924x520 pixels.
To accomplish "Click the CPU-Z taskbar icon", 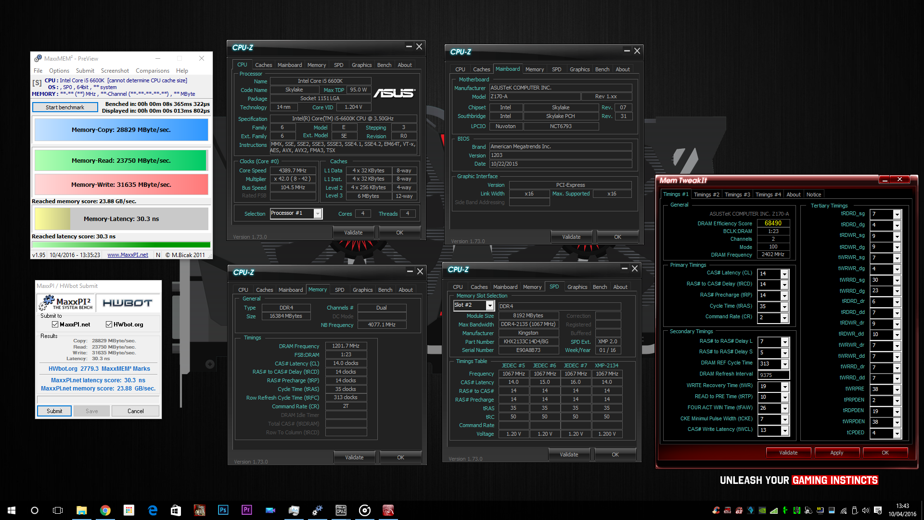I will [341, 510].
